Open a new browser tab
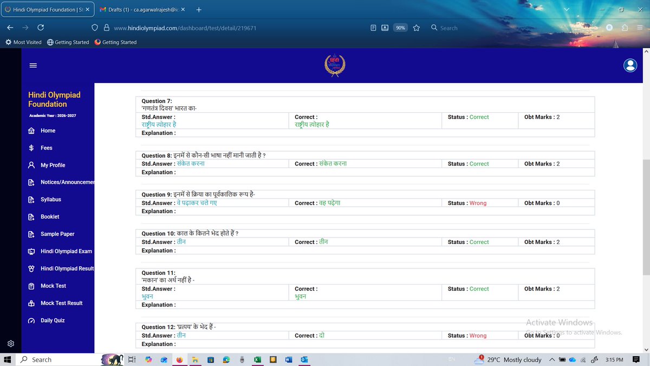The width and height of the screenshot is (650, 366). tap(199, 10)
